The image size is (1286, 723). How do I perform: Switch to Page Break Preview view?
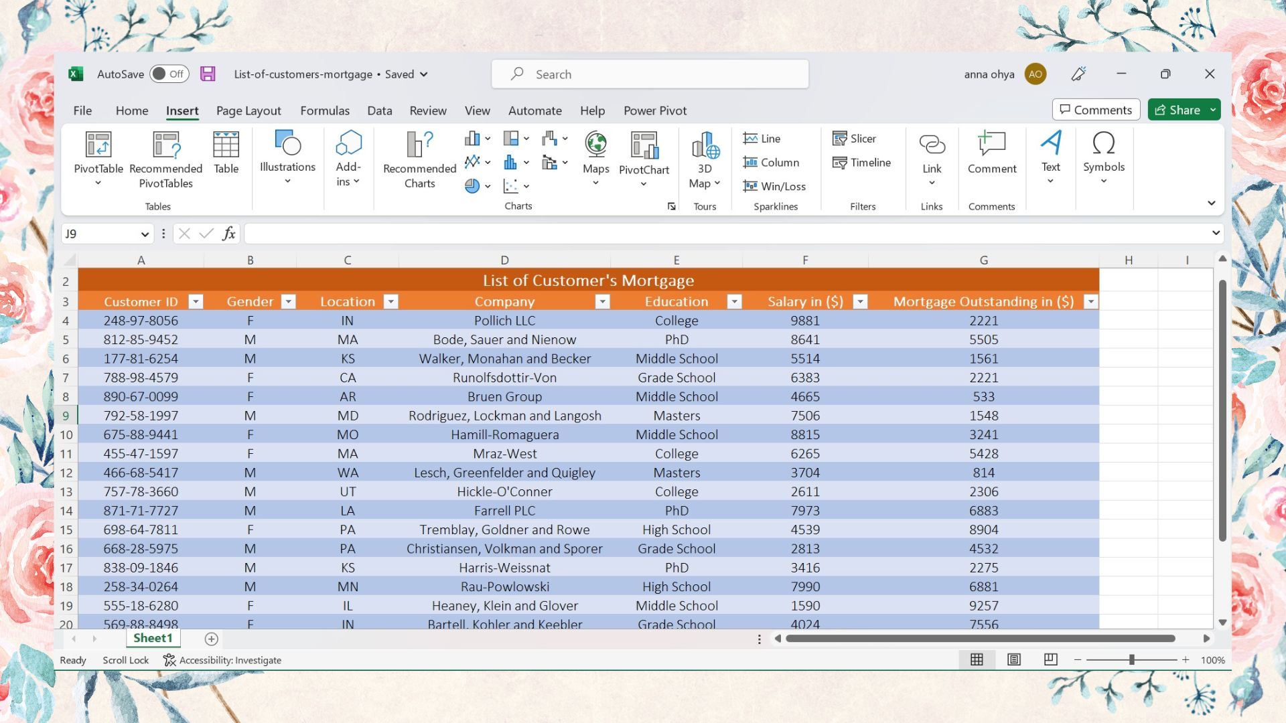pyautogui.click(x=1050, y=659)
